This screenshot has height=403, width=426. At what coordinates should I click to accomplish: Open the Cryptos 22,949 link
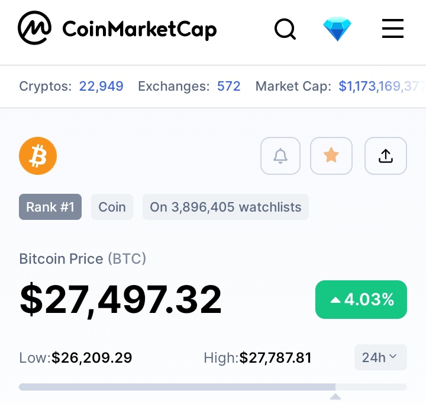[101, 87]
